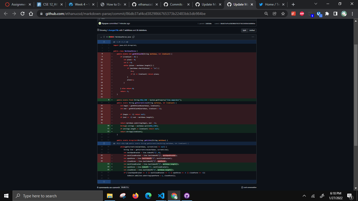Open the Chrome Extensions puzzle menu
This screenshot has width=358, height=201.
(327, 14)
